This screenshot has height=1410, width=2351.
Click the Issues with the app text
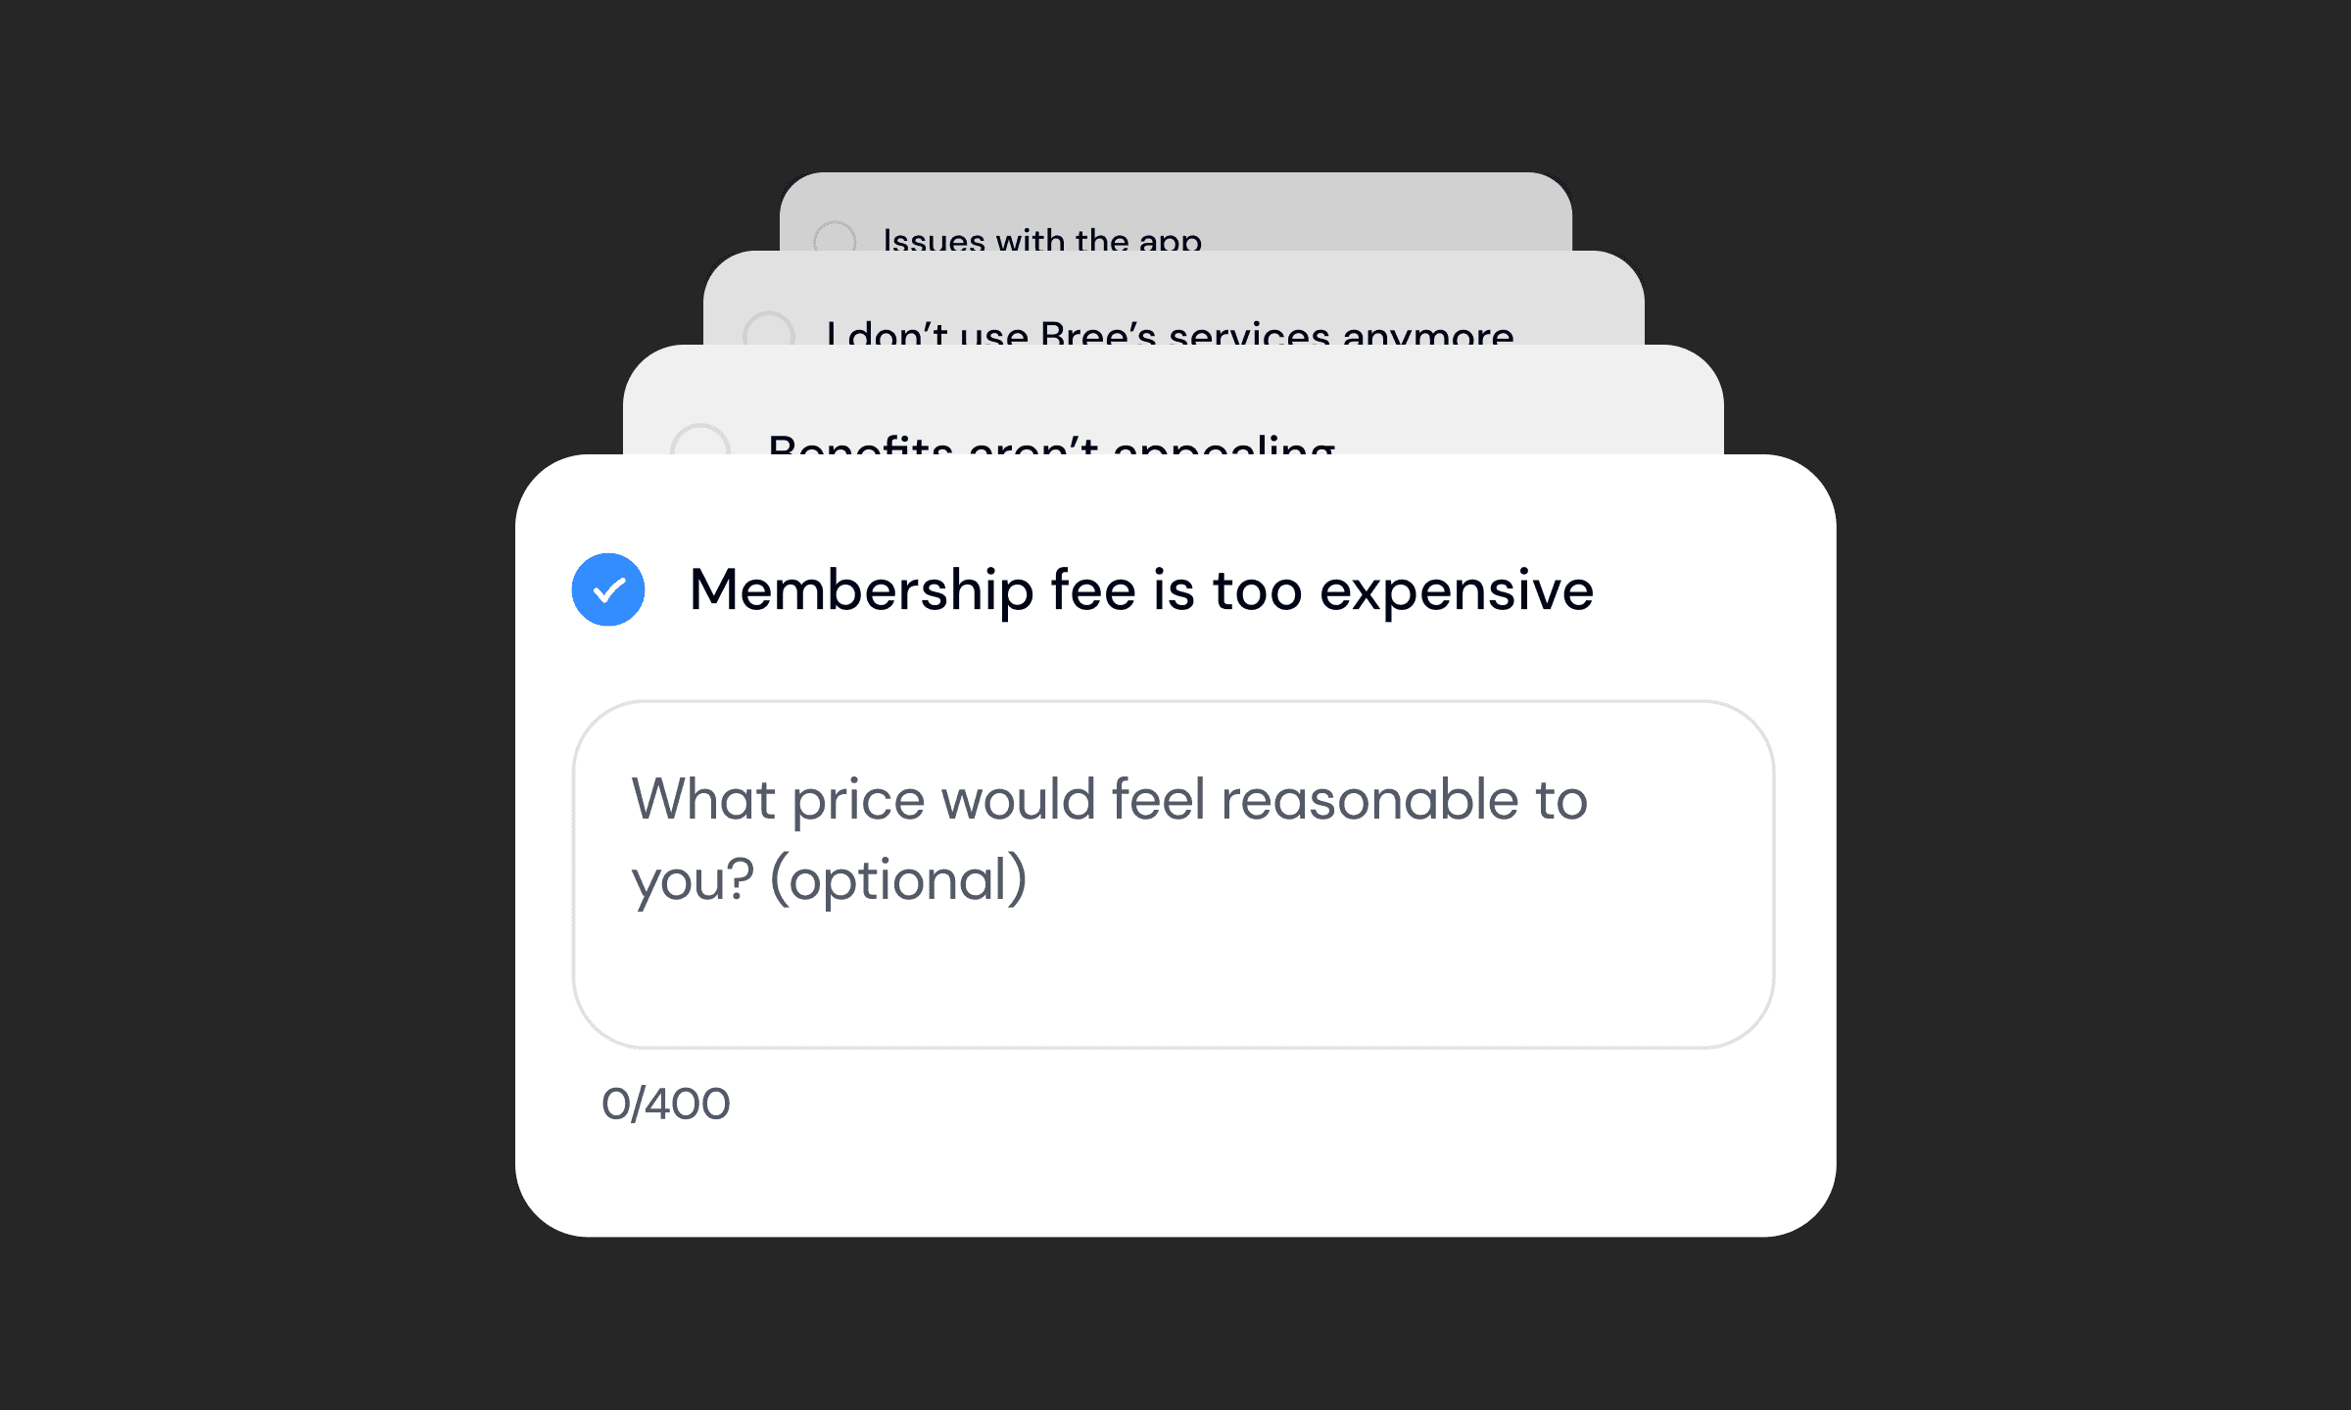coord(1042,239)
